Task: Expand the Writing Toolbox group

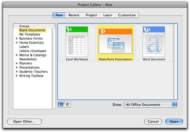Action: 17,76
